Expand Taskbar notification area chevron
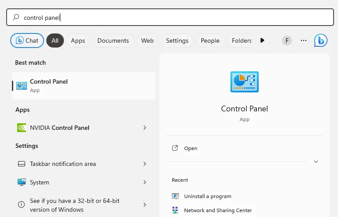Screen dimensions: 338x217 click(x=145, y=164)
